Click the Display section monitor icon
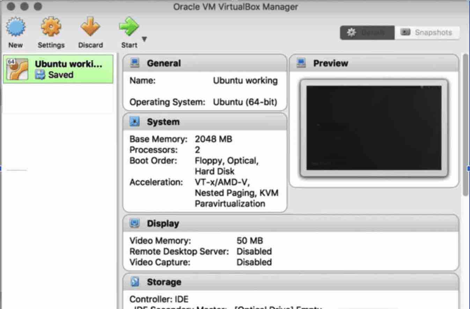Image resolution: width=470 pixels, height=309 pixels. click(135, 223)
